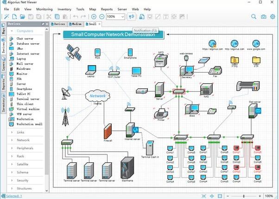This screenshot has width=279, height=199.
Task: Expand the Peripherals category
Action: pos(12,148)
